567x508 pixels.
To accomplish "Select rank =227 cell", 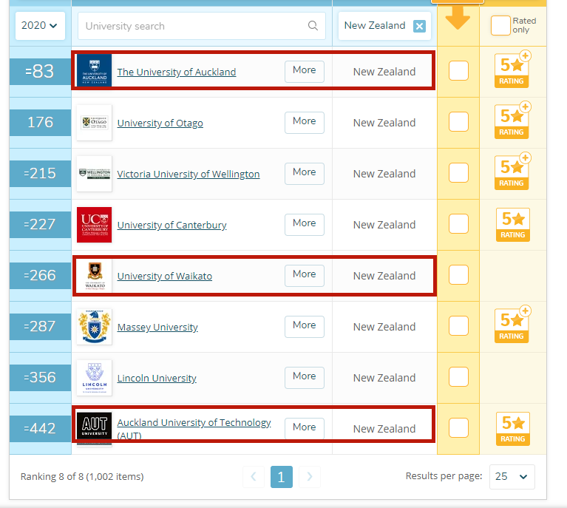I will [x=40, y=224].
